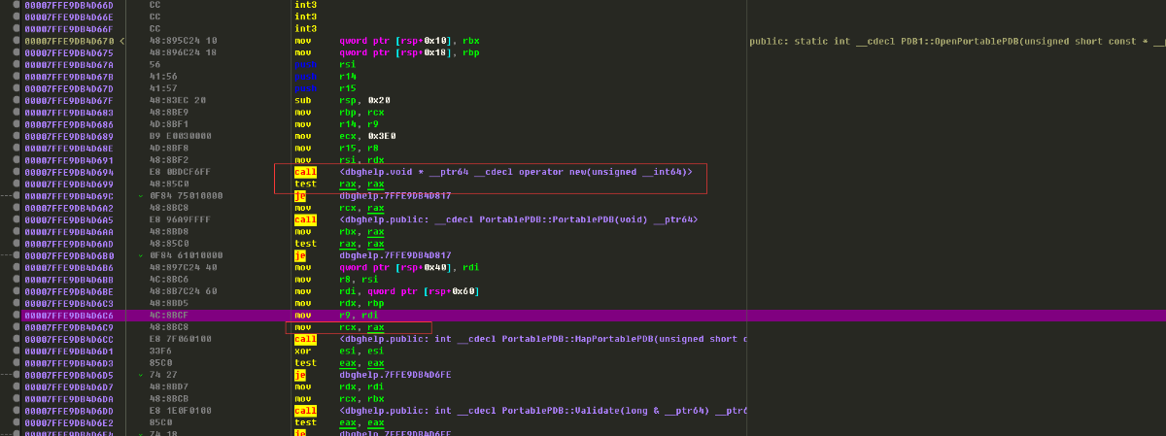This screenshot has width=1166, height=436.
Task: Click instruction mov qword ptr [rsp+0x10], rbx
Action: [x=387, y=41]
